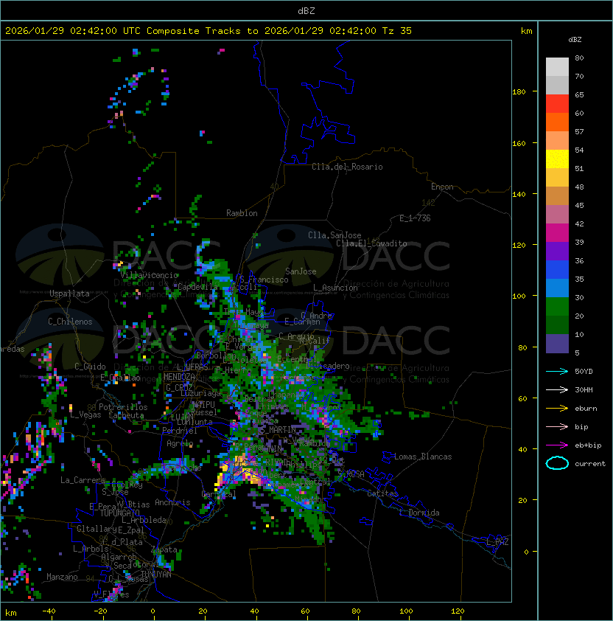The height and width of the screenshot is (621, 613).
Task: Click the cyan 50YD arrow in legend
Action: click(x=557, y=372)
